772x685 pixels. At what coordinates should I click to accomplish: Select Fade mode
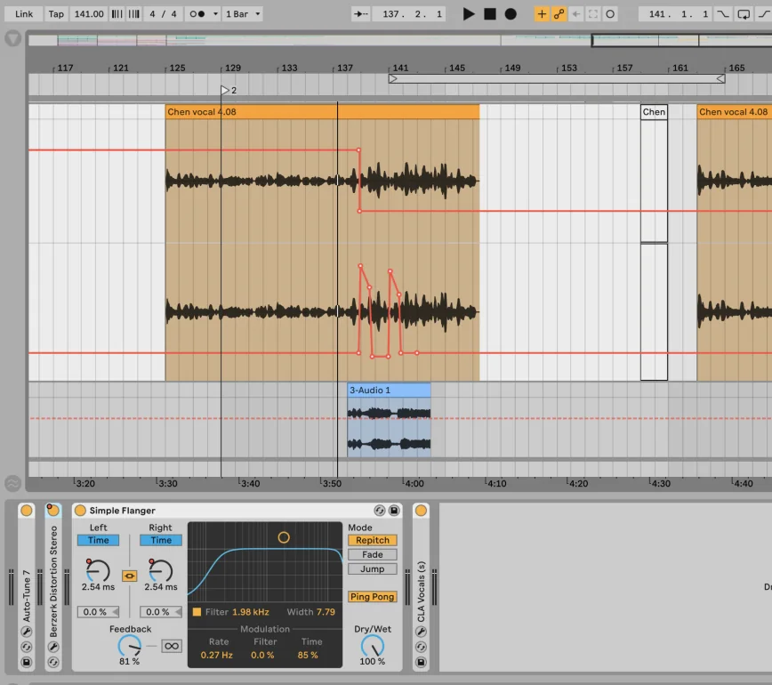point(372,554)
